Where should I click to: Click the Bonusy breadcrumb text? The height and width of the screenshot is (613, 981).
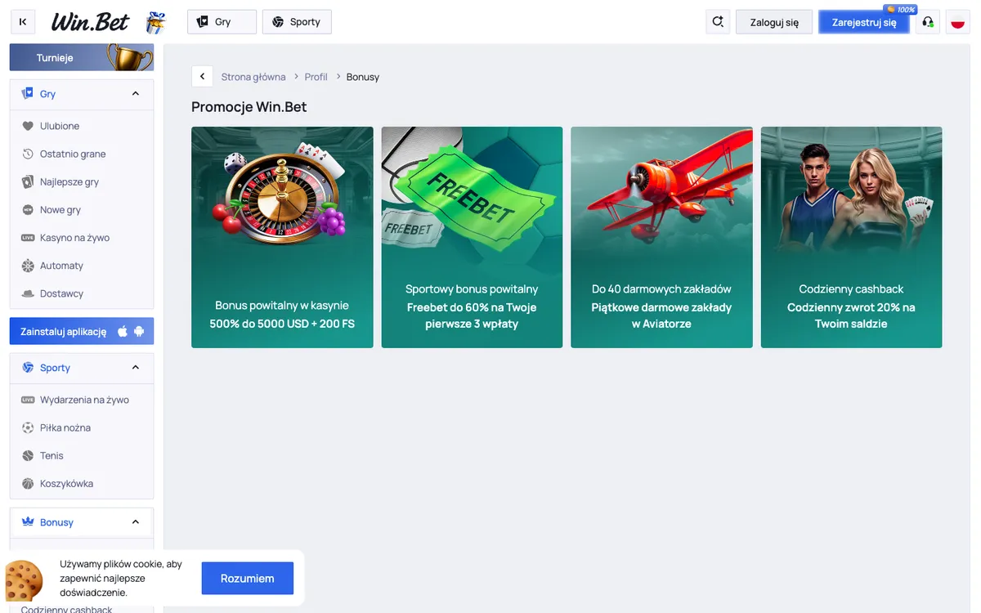pos(363,77)
